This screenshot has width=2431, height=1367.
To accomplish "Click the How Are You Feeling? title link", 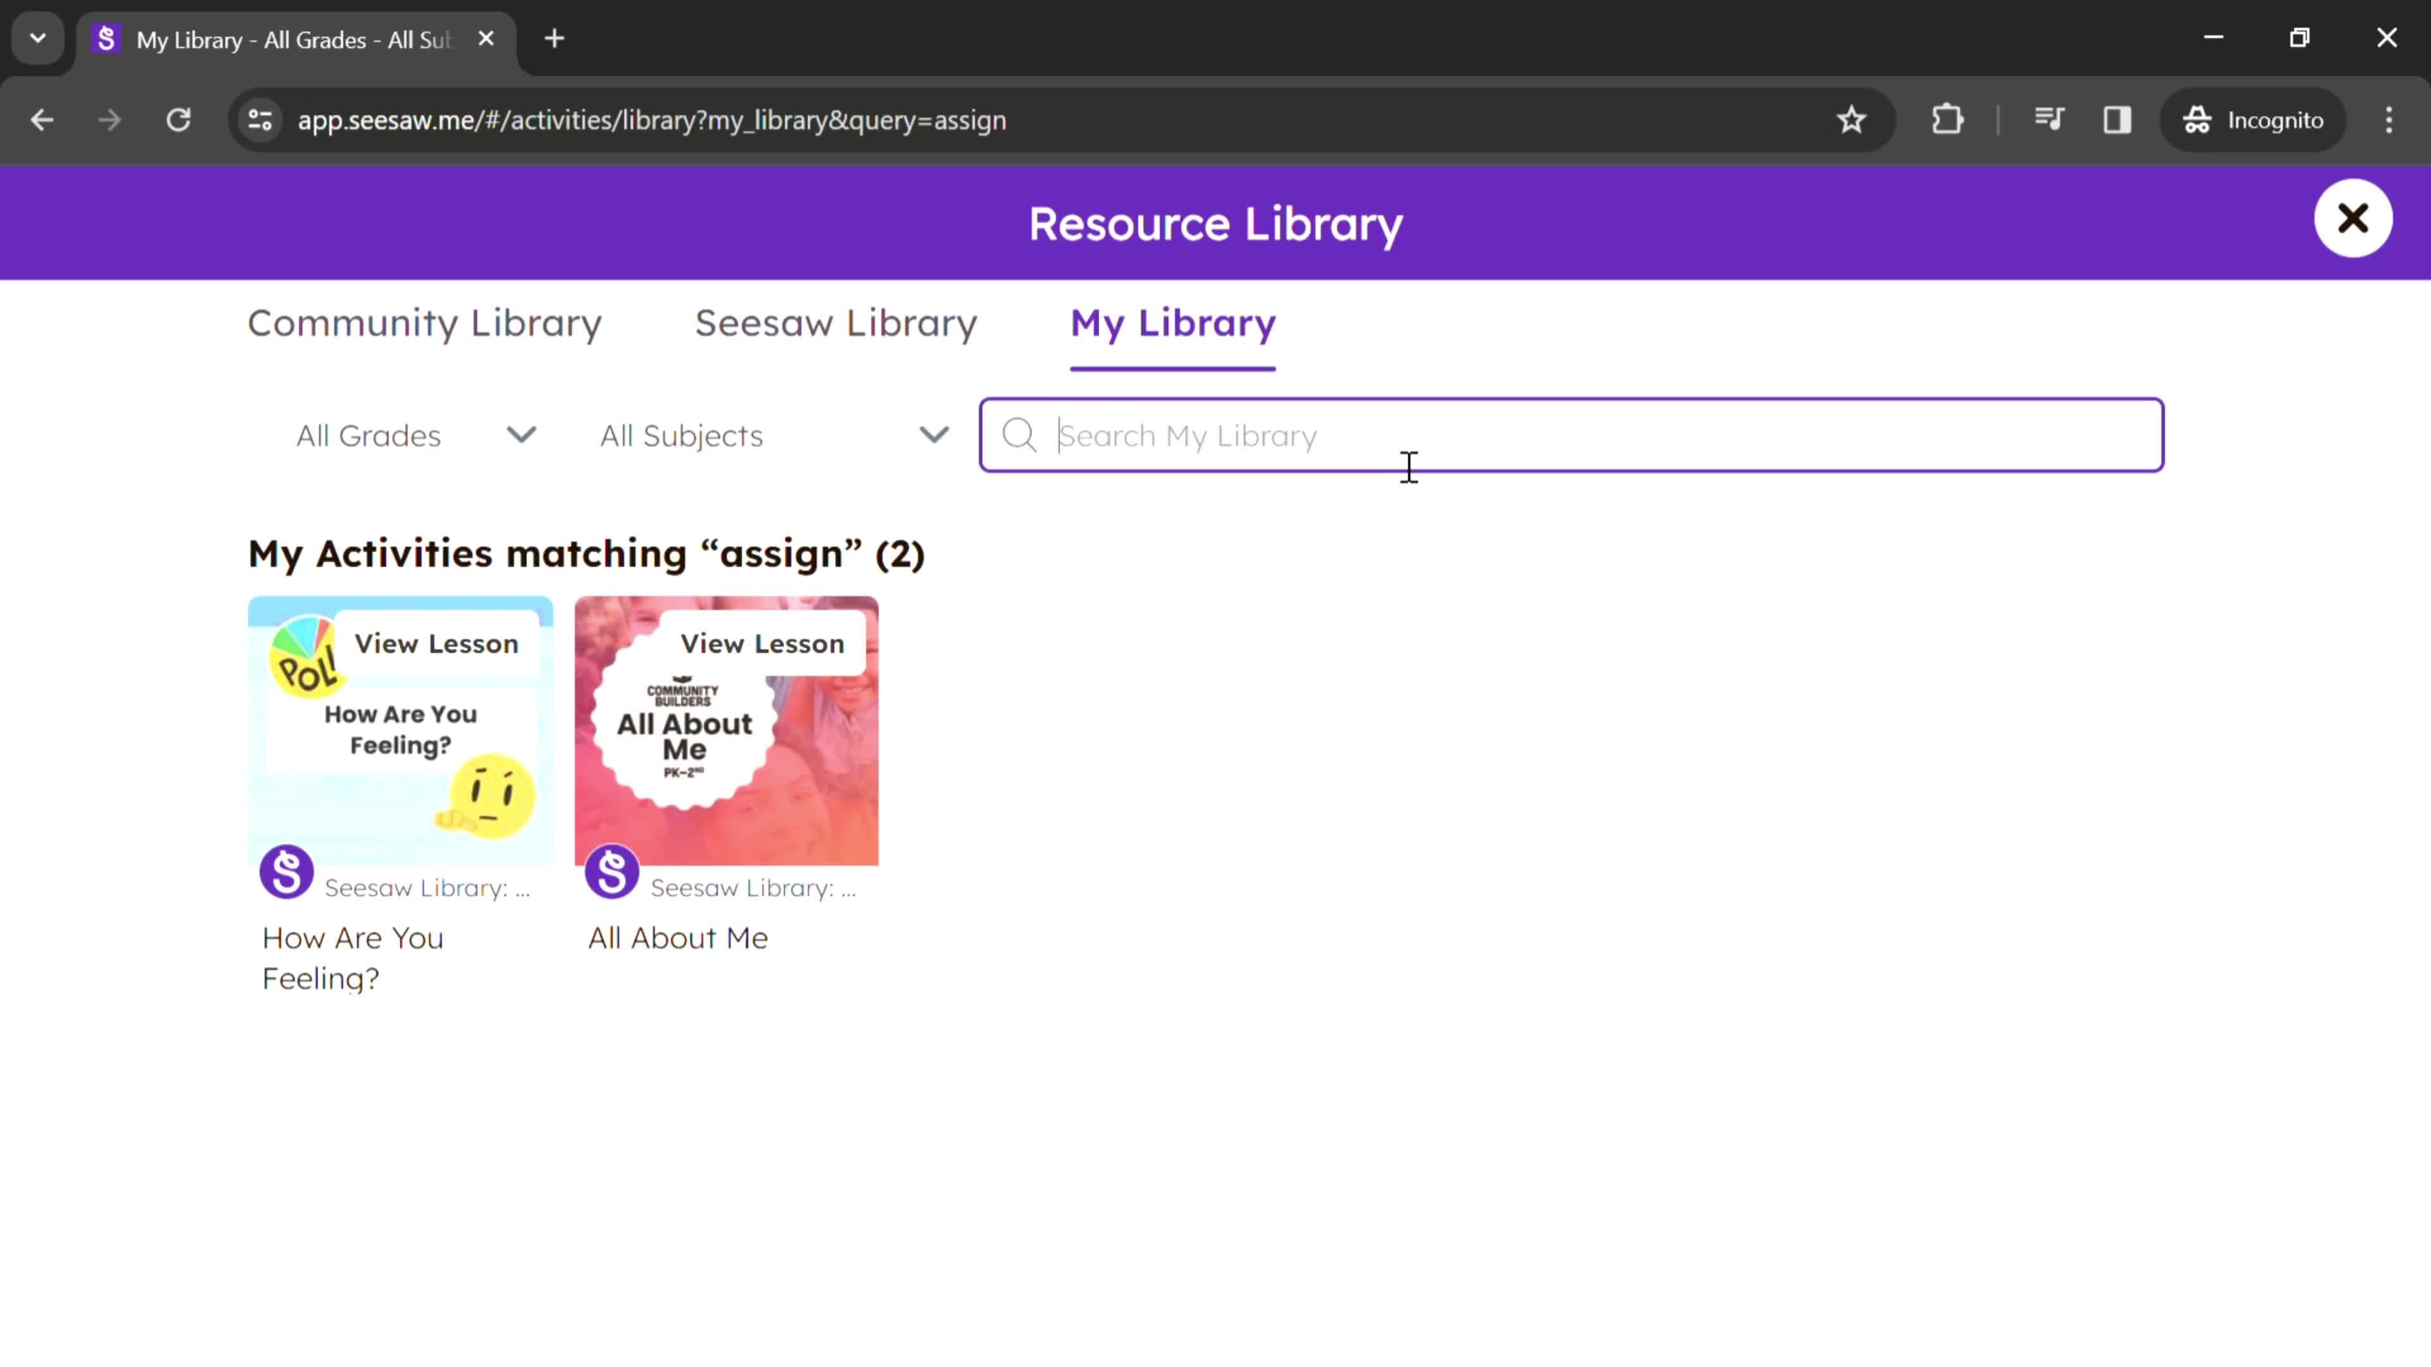I will 353,959.
